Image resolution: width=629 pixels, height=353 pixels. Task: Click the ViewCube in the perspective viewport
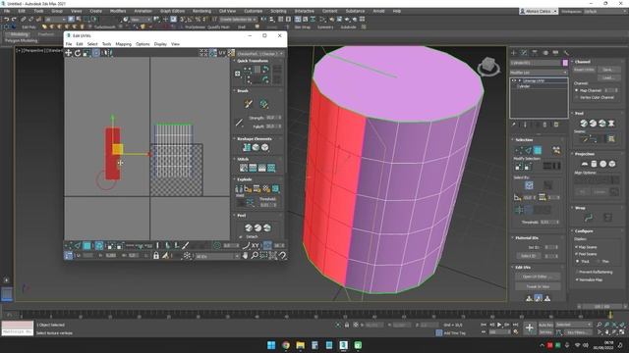(x=488, y=66)
